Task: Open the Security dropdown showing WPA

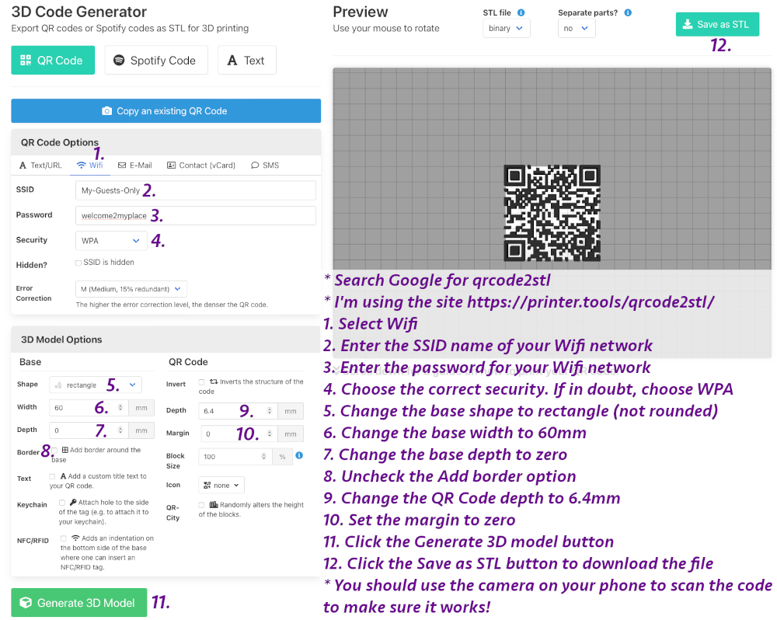Action: pos(111,241)
